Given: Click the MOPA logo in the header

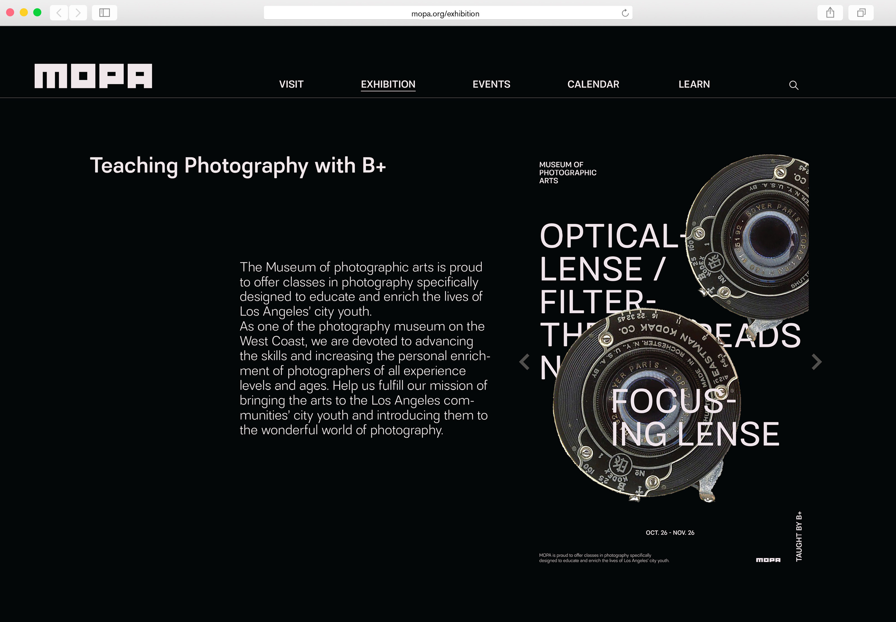Looking at the screenshot, I should pyautogui.click(x=93, y=76).
